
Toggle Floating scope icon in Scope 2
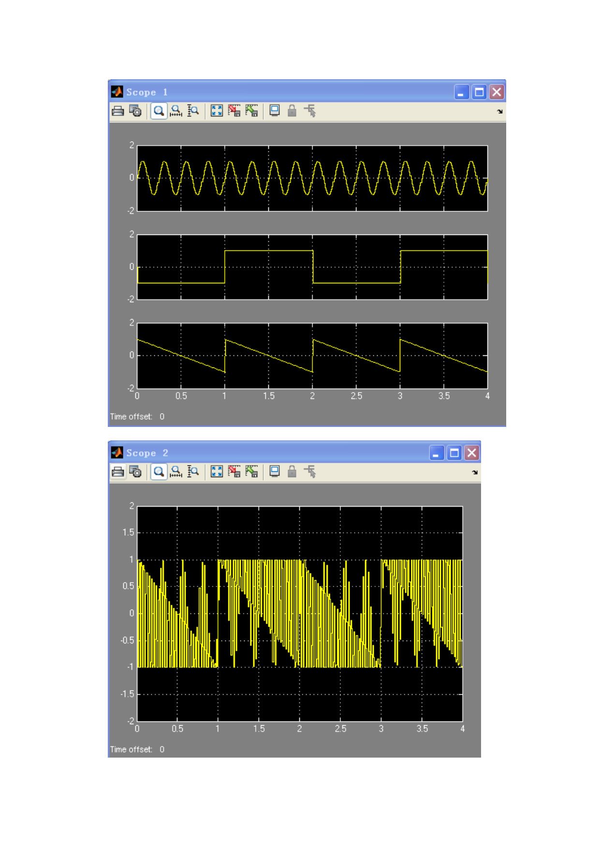tap(275, 472)
